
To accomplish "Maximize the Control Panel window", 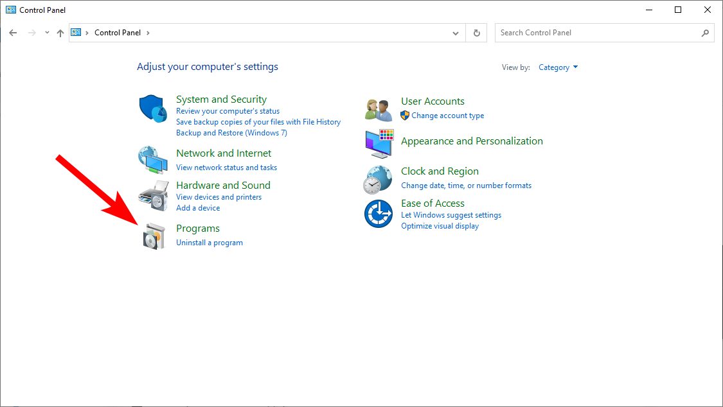I will [678, 10].
